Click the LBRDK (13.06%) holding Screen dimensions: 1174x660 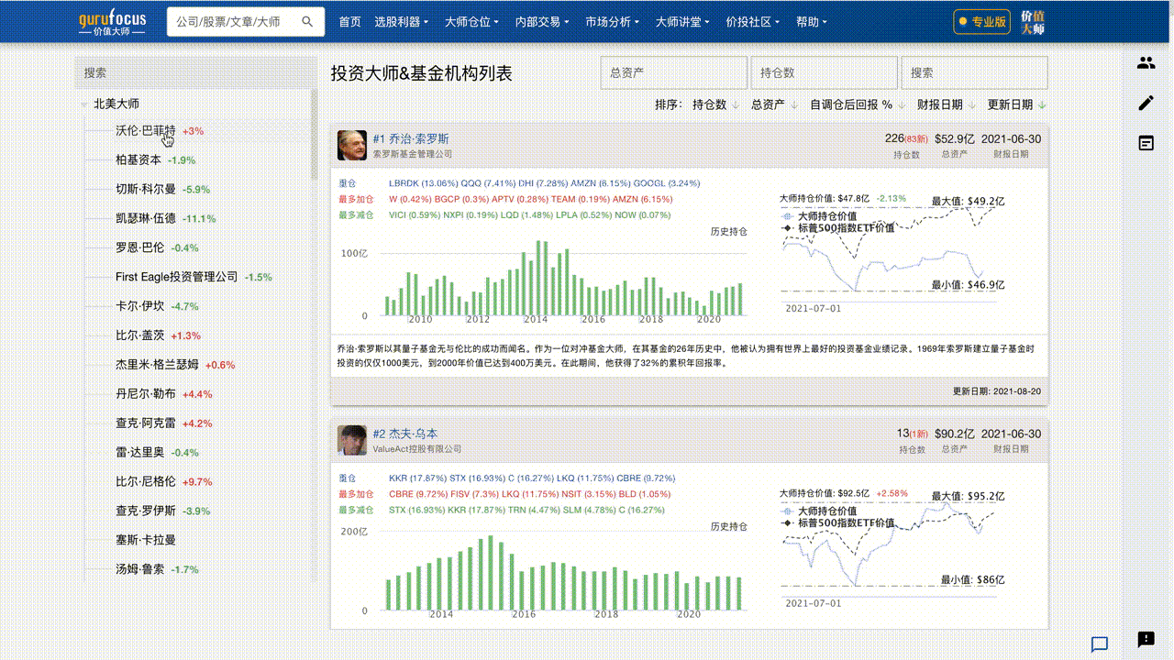(423, 183)
